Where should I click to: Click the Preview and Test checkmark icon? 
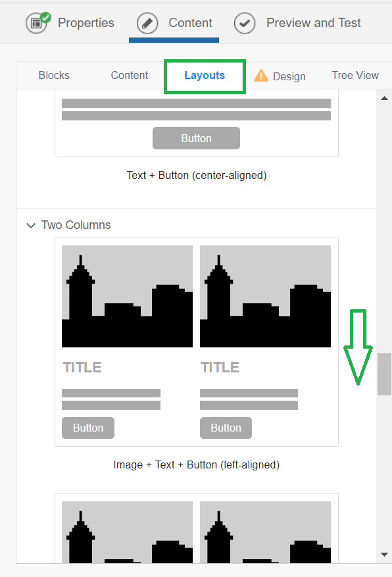pos(245,23)
